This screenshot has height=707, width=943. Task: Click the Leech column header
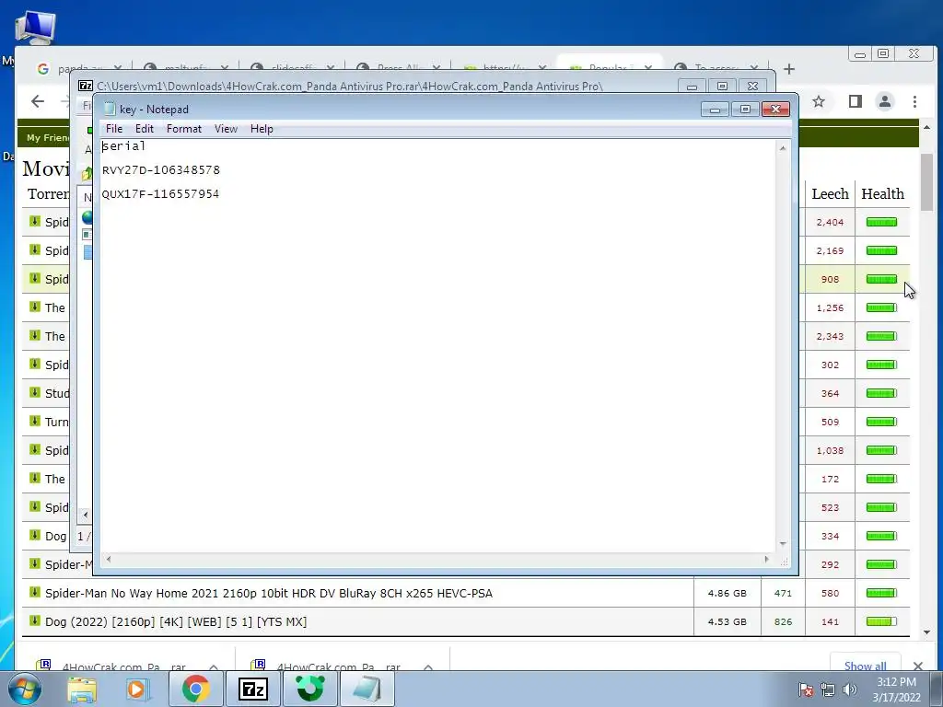click(830, 193)
